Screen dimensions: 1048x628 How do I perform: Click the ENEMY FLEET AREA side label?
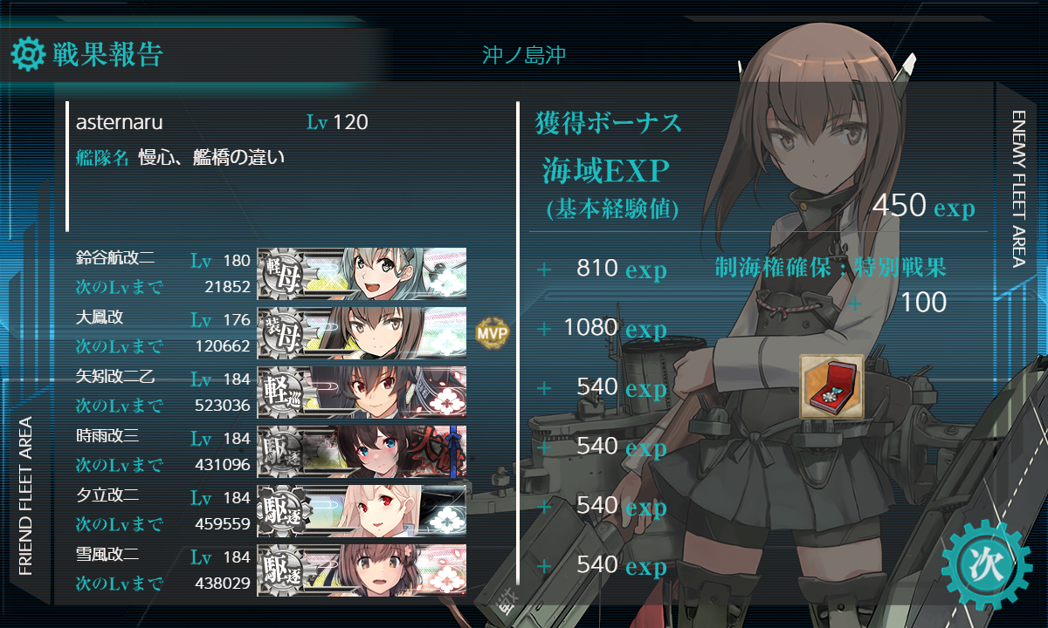coord(1018,188)
